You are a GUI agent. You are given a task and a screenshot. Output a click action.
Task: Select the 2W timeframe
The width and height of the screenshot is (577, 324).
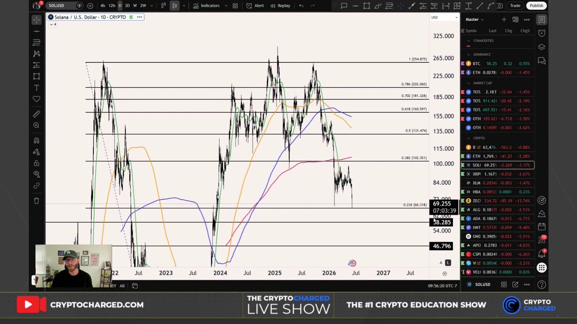[x=143, y=6]
